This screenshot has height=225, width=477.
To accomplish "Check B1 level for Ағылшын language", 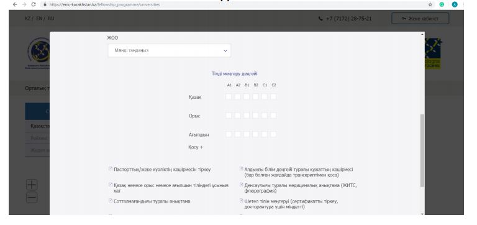I will 247,134.
